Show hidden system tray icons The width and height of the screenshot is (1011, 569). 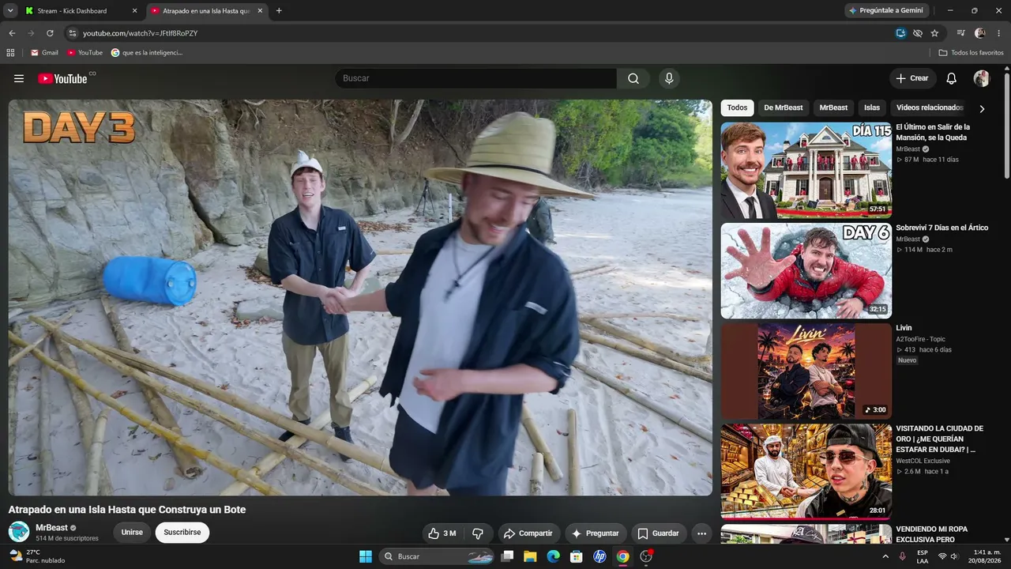(x=885, y=556)
